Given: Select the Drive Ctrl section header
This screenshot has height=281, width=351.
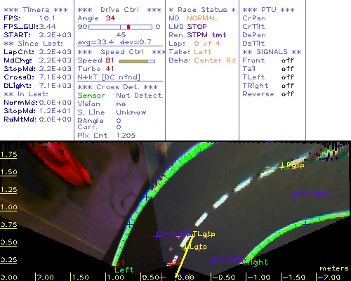Looking at the screenshot, I should (119, 10).
